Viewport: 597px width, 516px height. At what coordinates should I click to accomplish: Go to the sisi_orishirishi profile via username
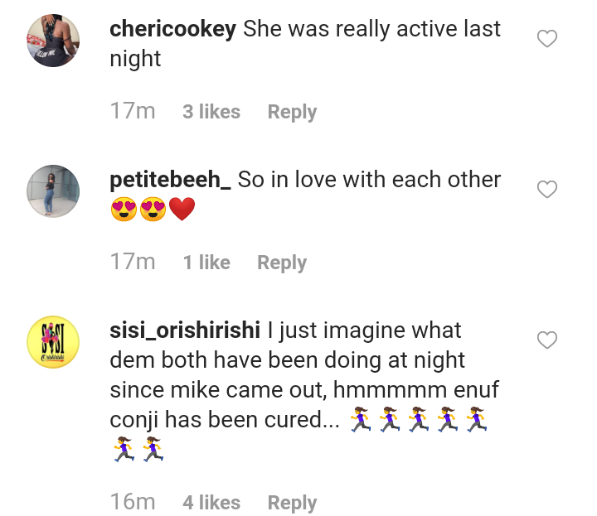(x=186, y=330)
